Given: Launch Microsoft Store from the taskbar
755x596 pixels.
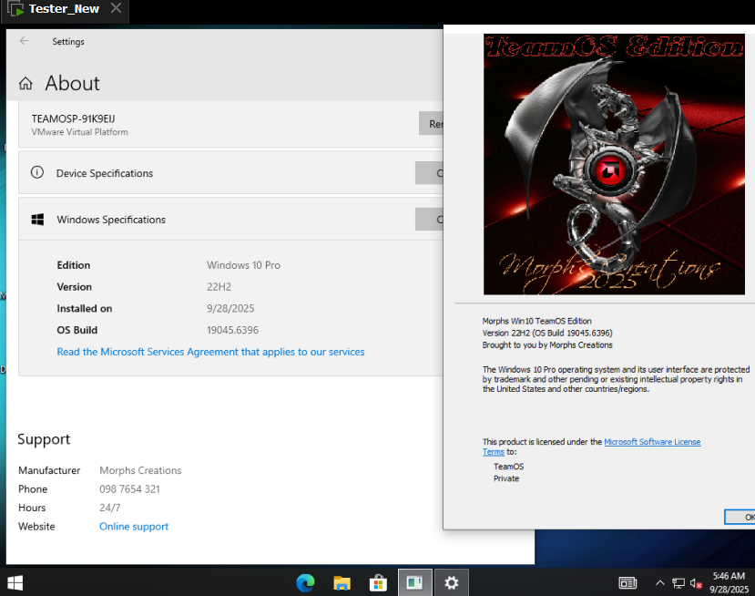Looking at the screenshot, I should (x=378, y=582).
